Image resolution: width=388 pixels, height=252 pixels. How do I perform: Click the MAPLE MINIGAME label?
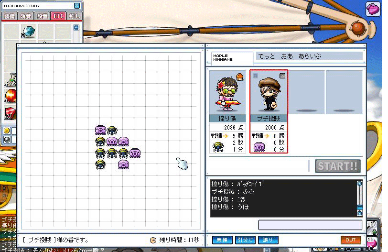[223, 58]
